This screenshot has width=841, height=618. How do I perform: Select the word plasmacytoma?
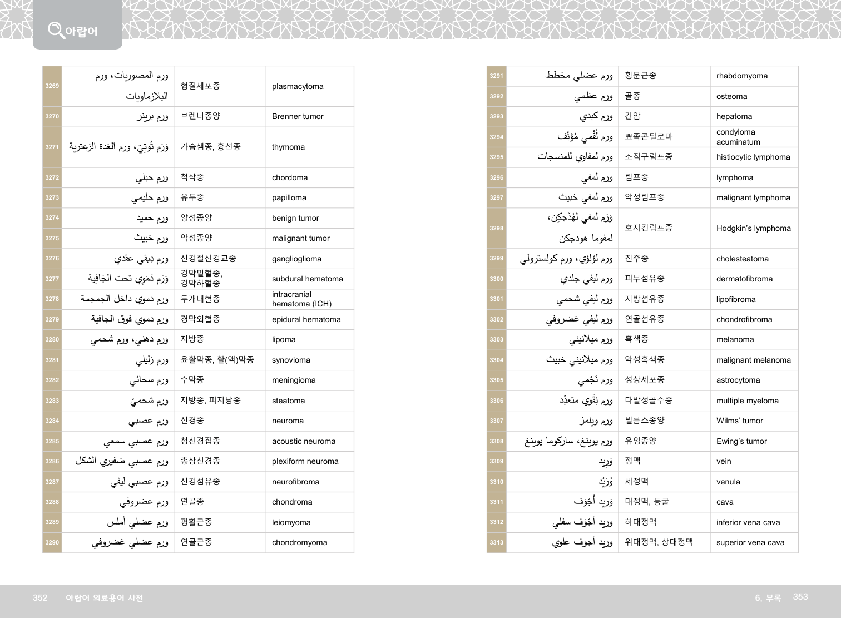[298, 87]
